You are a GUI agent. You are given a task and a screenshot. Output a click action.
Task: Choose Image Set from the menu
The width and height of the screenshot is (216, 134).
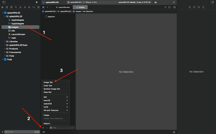pyautogui.click(x=48, y=82)
